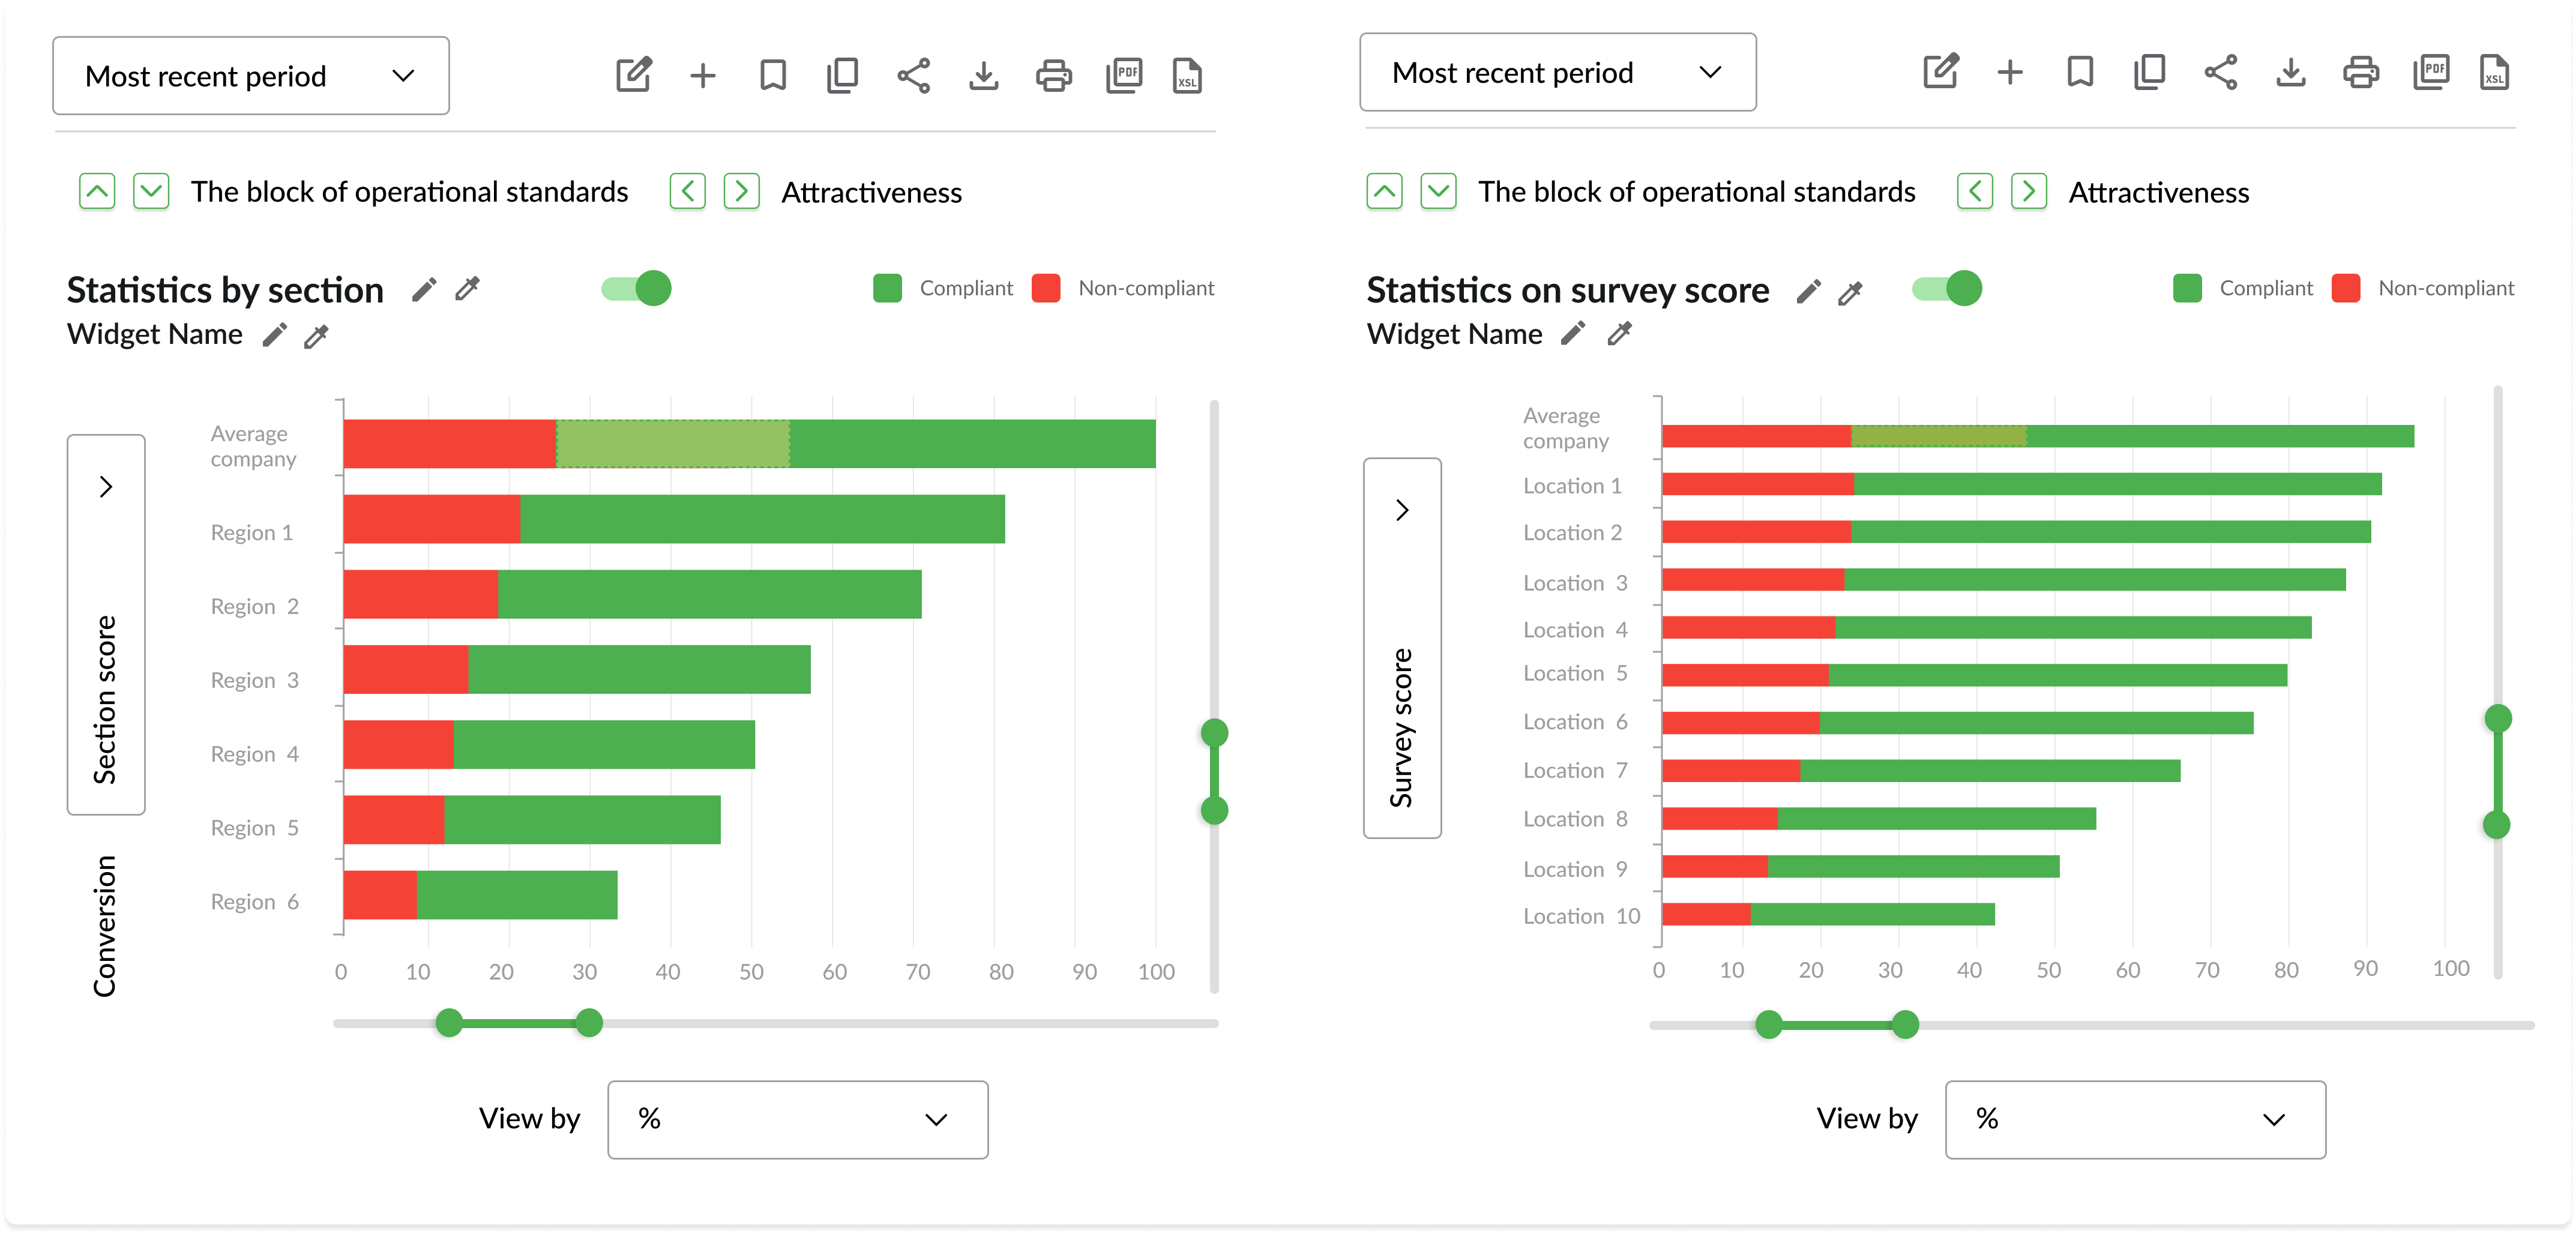Click left handle of horizontal range slider, left chart
Viewport: 2576px width, 1234px height.
449,1022
